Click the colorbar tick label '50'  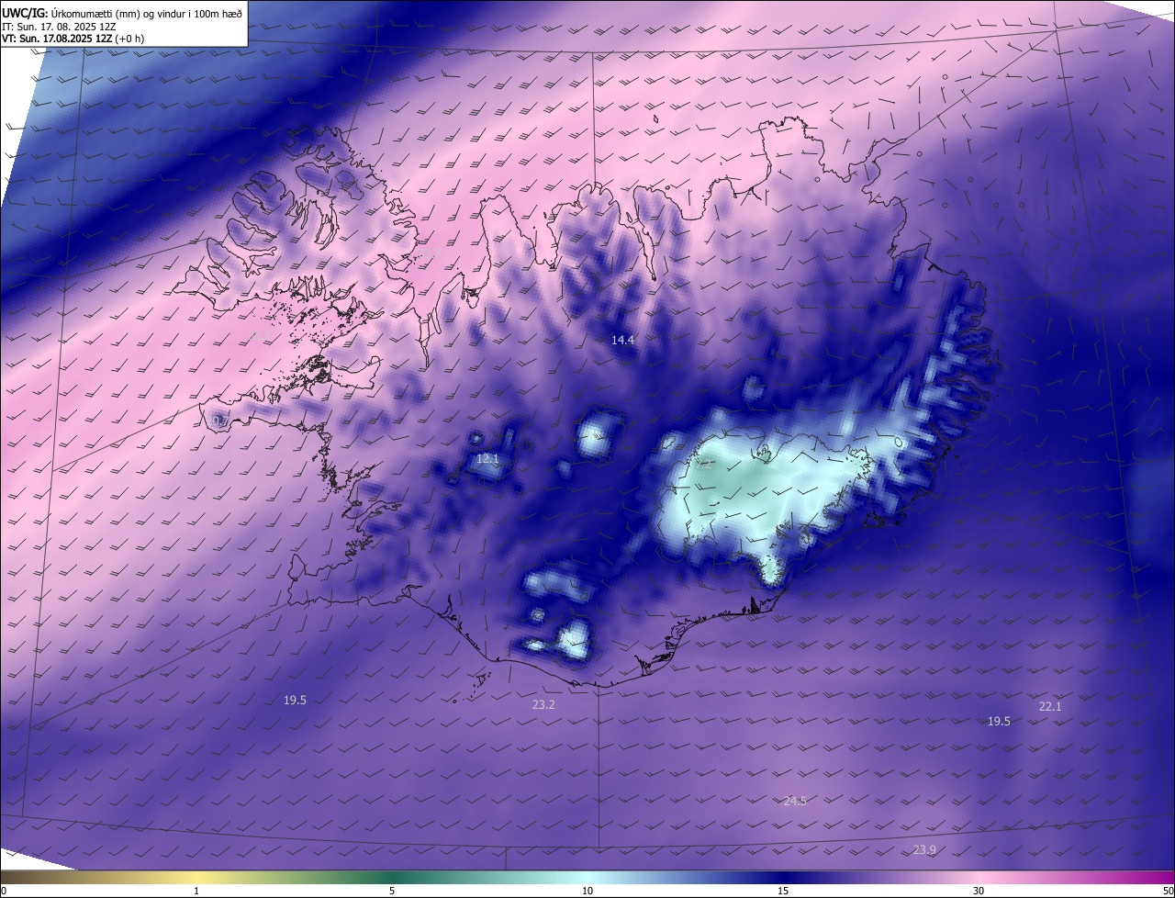[x=1168, y=891]
